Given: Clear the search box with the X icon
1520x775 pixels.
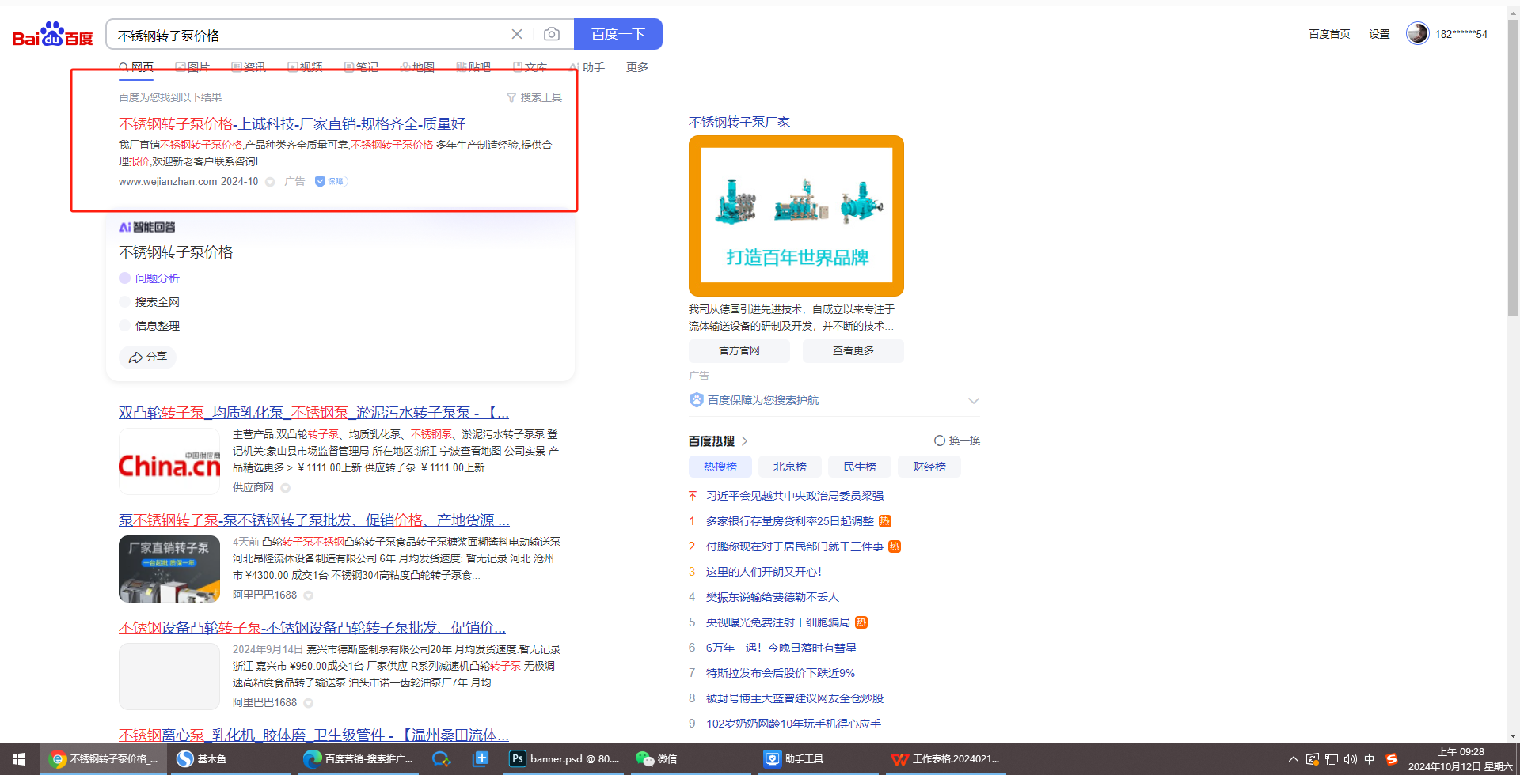Looking at the screenshot, I should [517, 34].
